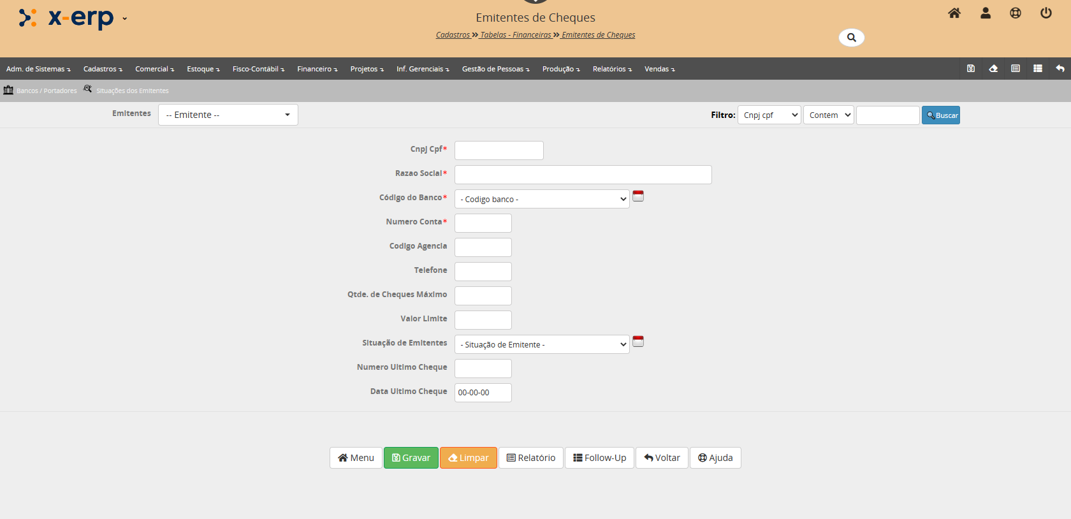Click the home icon in header
The height and width of the screenshot is (519, 1071).
(x=954, y=13)
